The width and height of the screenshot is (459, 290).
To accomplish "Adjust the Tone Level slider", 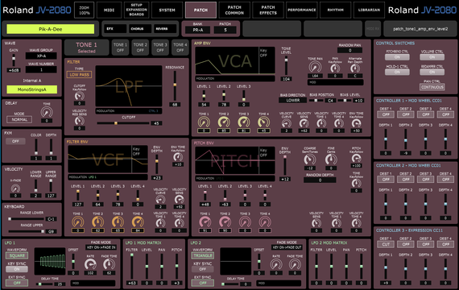I will tap(286, 66).
